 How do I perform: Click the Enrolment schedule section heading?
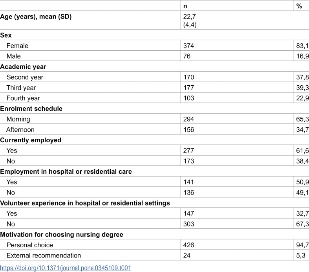coord(31,108)
